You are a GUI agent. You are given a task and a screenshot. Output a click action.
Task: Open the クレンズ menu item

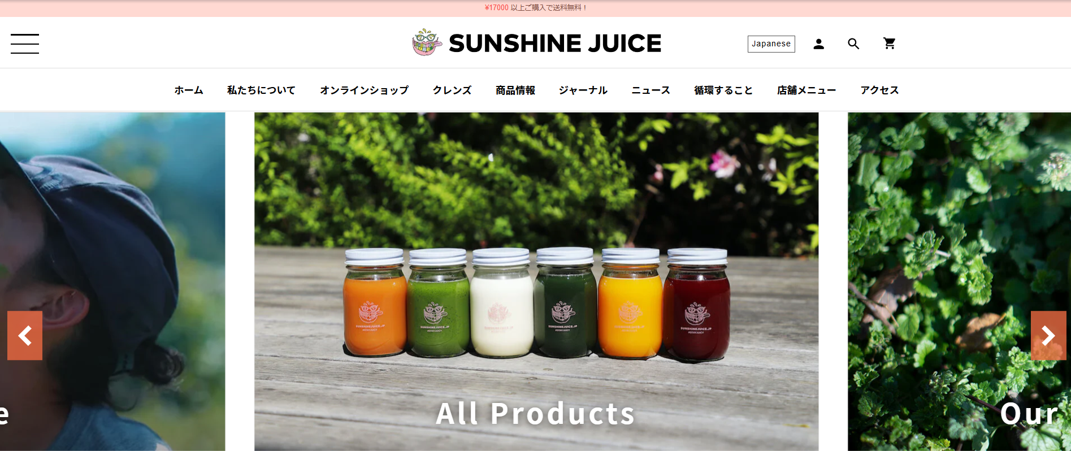pos(452,90)
